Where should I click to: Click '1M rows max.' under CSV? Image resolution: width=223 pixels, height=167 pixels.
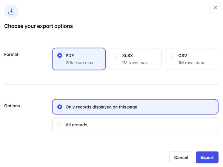pyautogui.click(x=192, y=63)
